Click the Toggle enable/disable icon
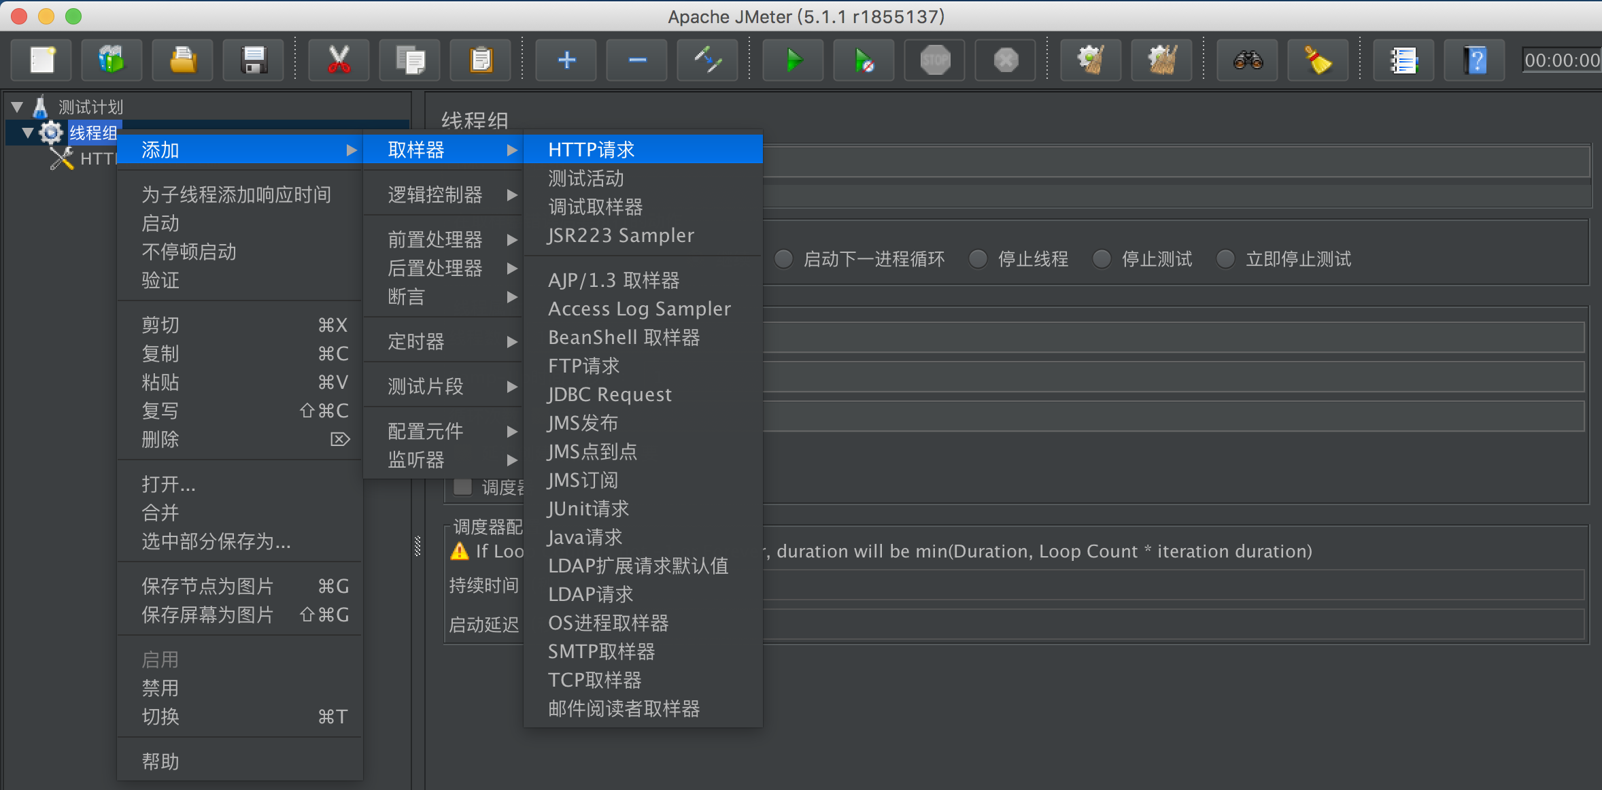The width and height of the screenshot is (1602, 790). pyautogui.click(x=708, y=60)
